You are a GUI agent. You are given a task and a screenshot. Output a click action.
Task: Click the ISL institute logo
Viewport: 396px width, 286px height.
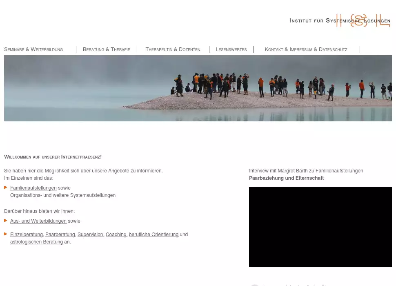[x=363, y=20]
